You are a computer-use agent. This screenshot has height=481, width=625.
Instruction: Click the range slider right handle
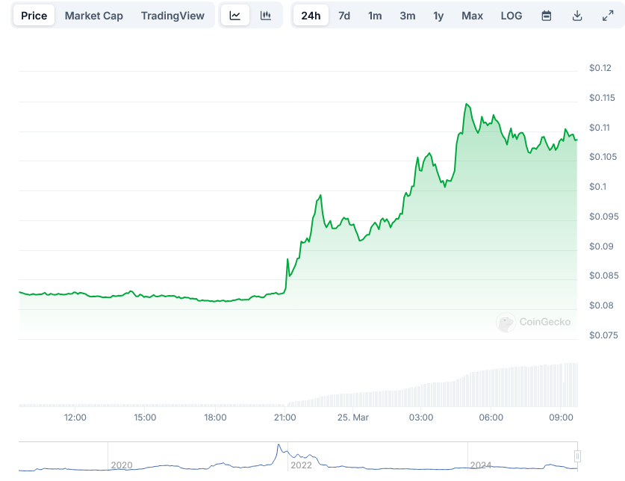click(577, 456)
